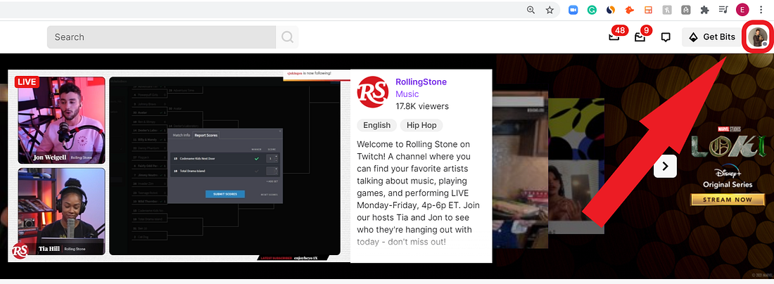
Task: Open the Twitch user avatar menu
Action: 756,37
